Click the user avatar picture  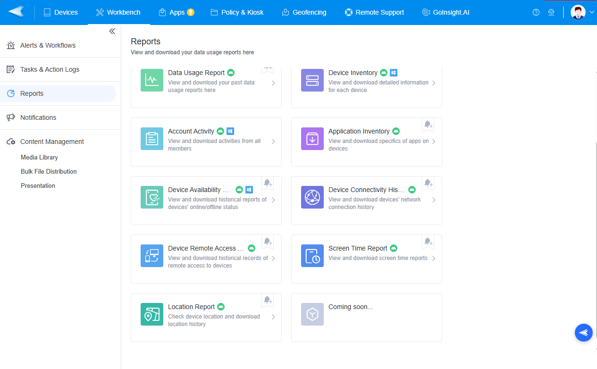pos(578,12)
